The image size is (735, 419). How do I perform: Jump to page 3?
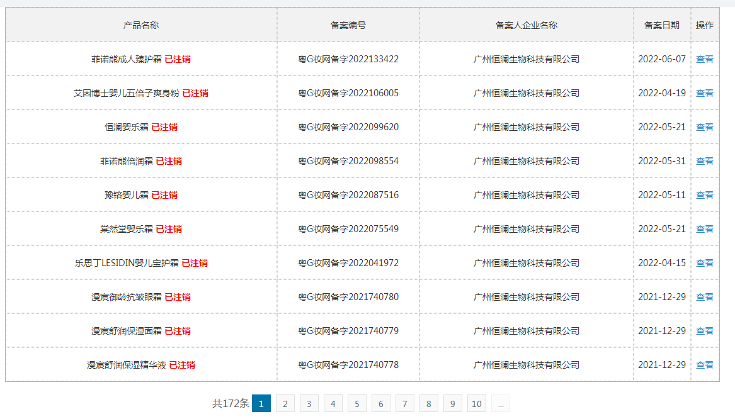[309, 403]
